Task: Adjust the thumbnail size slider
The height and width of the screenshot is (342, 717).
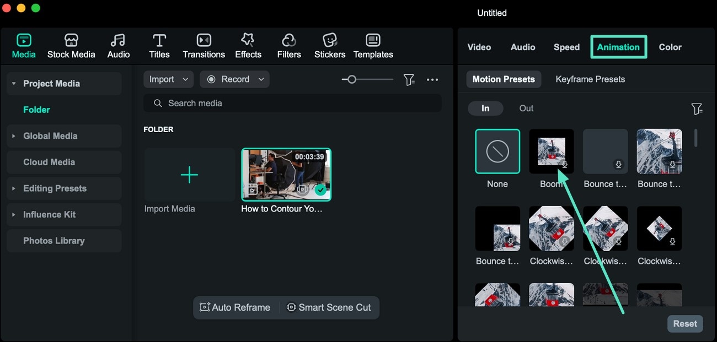Action: pyautogui.click(x=352, y=79)
